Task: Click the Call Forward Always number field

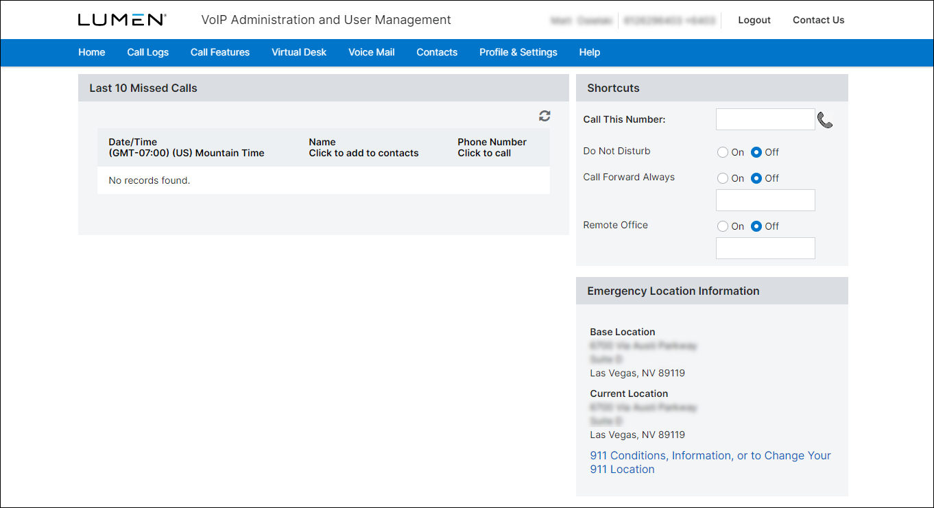Action: coord(765,199)
